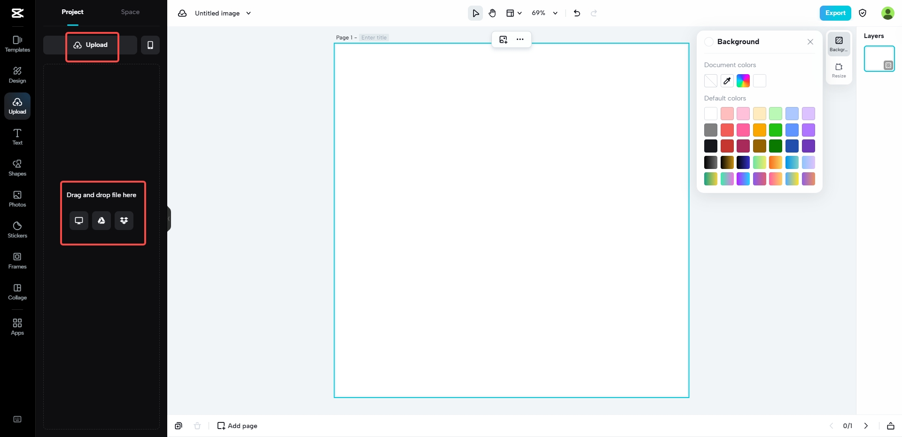Viewport: 902px width, 437px height.
Task: Open the user profile avatar
Action: click(x=887, y=13)
